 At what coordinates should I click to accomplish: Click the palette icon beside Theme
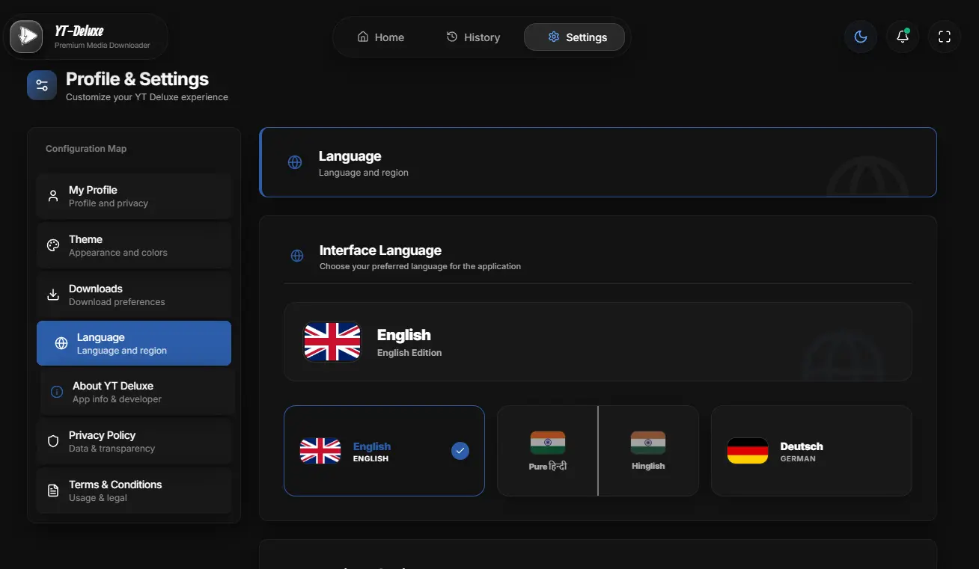click(x=53, y=245)
